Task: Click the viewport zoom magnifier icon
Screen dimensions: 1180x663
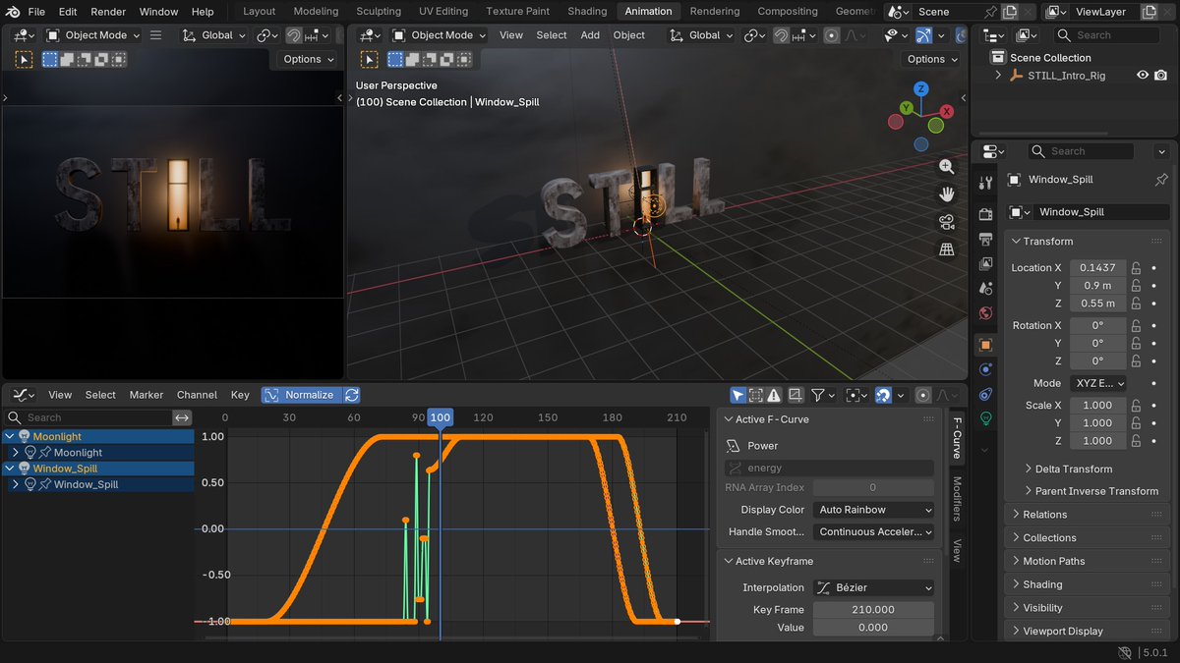Action: [947, 167]
